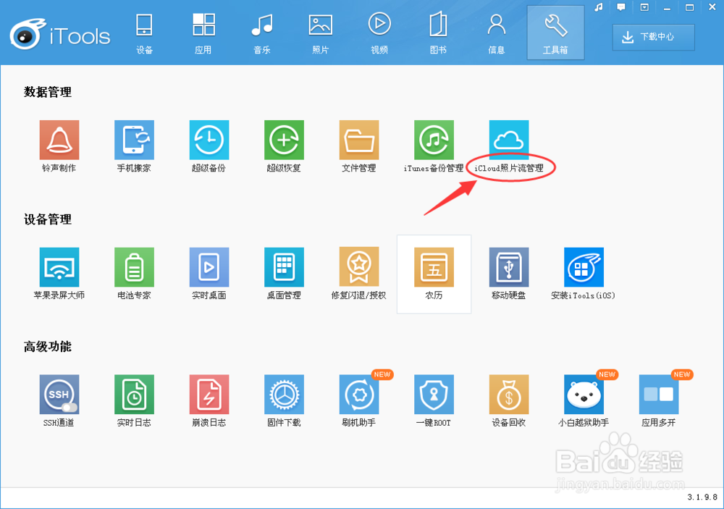Open the 设备回收 device recycling tool
This screenshot has width=724, height=509.
click(x=509, y=394)
